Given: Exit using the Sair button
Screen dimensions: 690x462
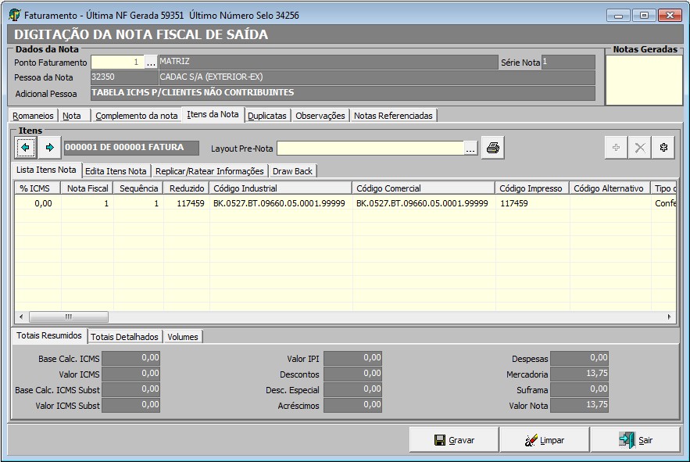Looking at the screenshot, I should (x=635, y=440).
